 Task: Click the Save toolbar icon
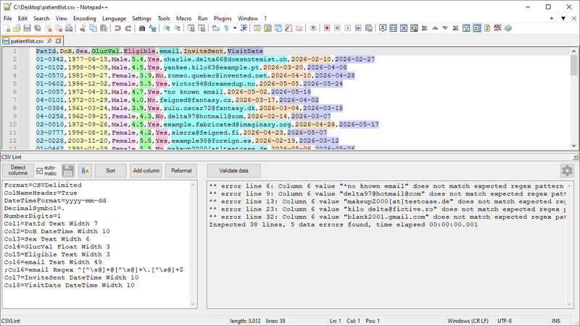(27, 28)
